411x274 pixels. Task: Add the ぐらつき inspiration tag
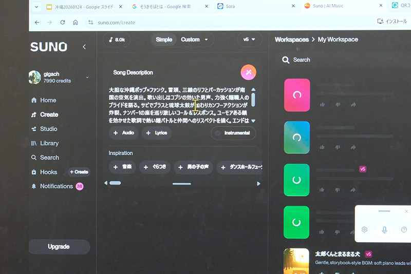coord(155,167)
